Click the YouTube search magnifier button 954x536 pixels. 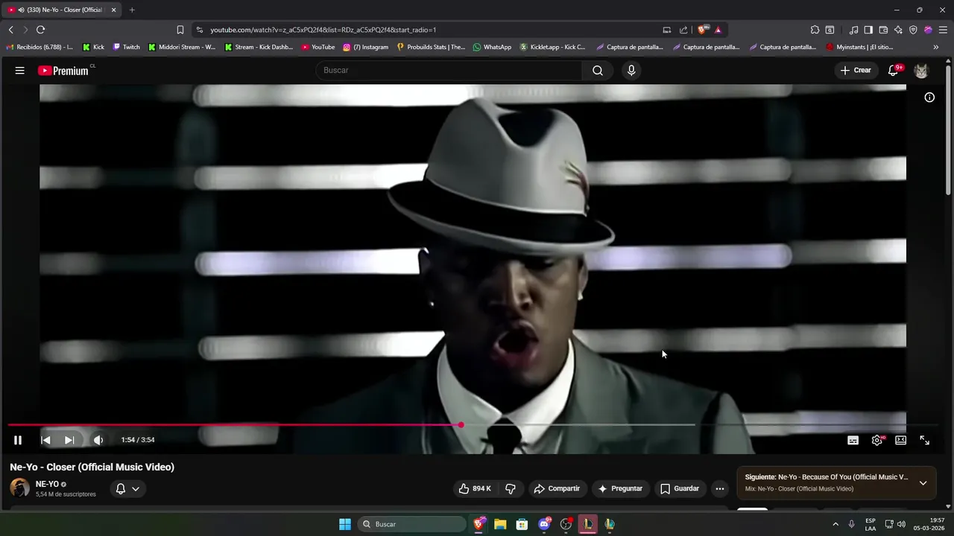pos(598,70)
